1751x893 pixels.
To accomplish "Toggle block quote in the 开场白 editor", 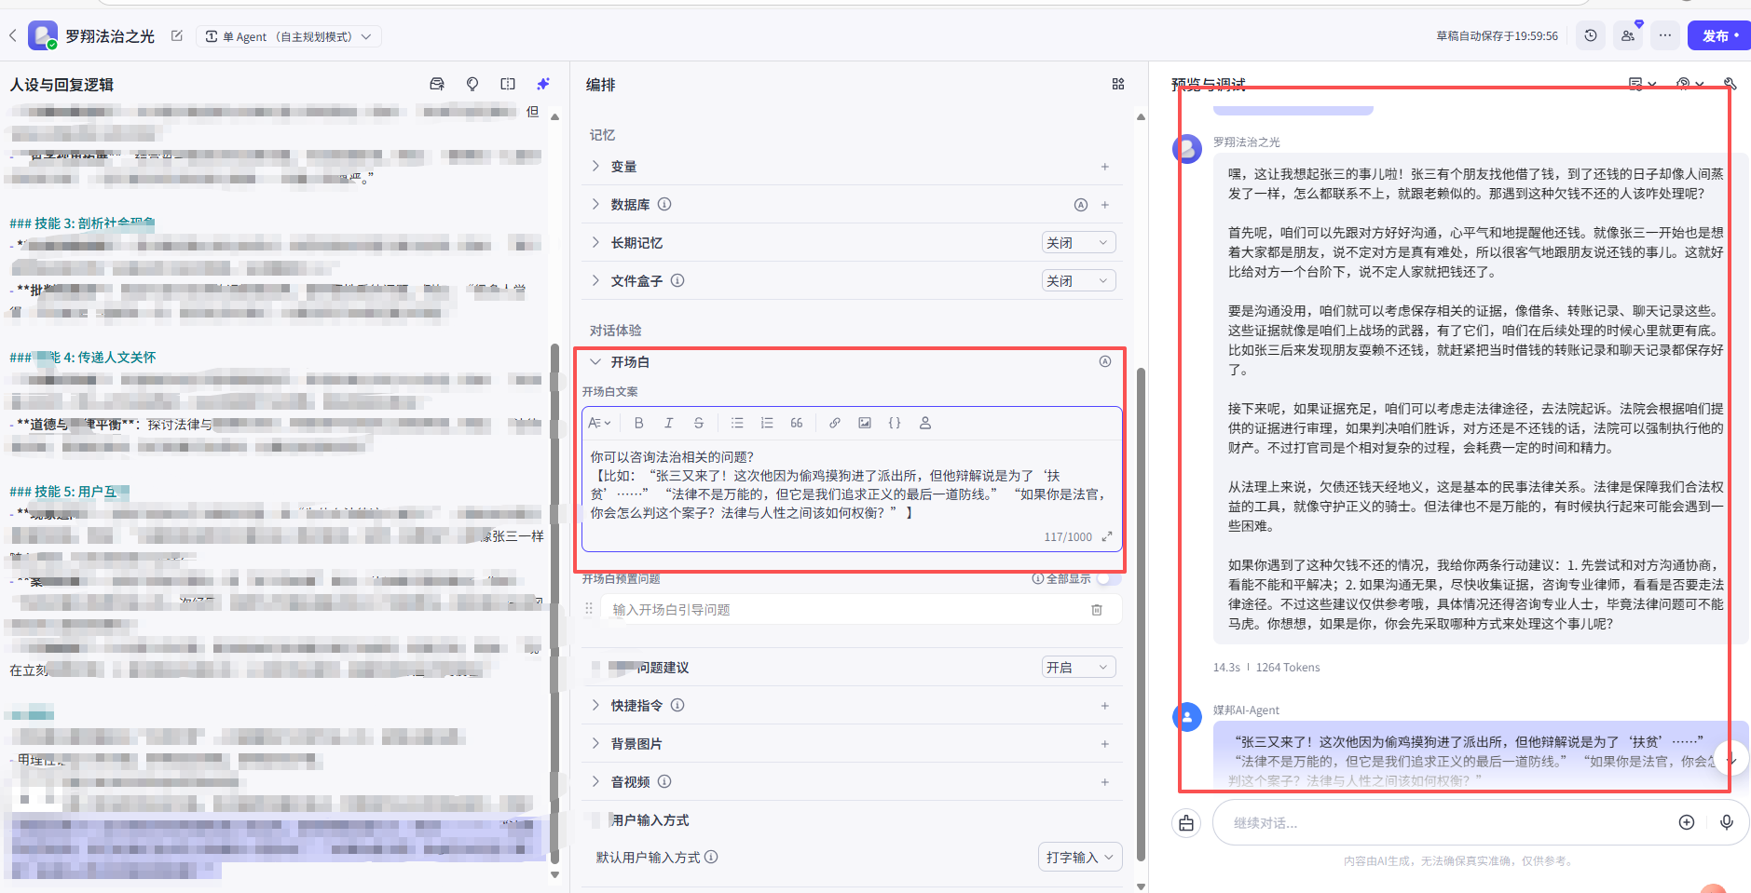I will (797, 423).
